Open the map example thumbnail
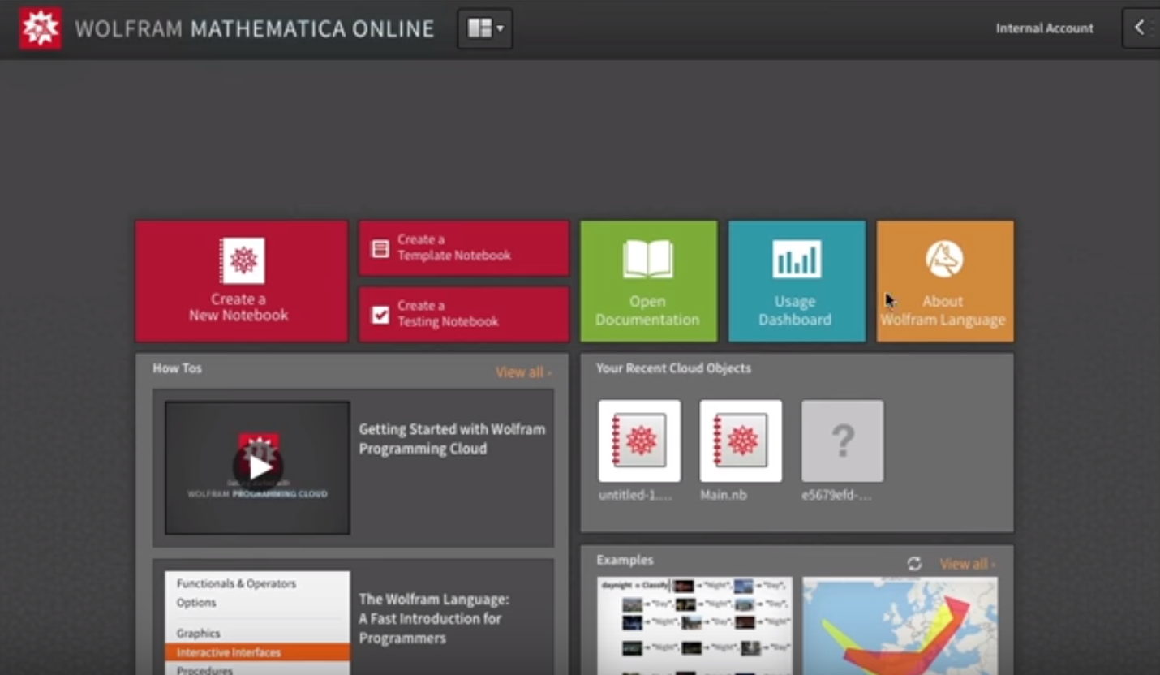Screen dimensions: 1160x675 click(900, 626)
